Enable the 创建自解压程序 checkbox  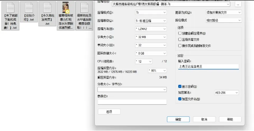[180, 33]
